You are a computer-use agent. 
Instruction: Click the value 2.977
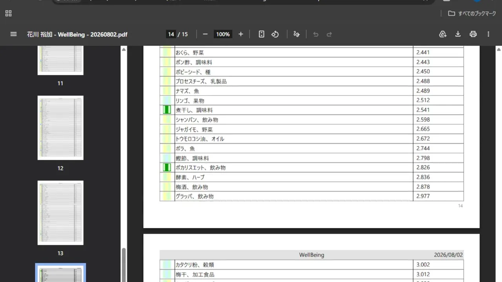tap(423, 196)
